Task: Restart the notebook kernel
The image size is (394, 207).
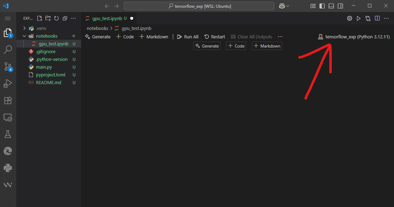Action: coord(214,36)
